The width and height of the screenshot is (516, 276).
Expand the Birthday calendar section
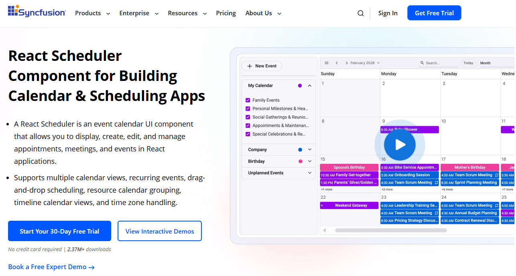click(310, 161)
